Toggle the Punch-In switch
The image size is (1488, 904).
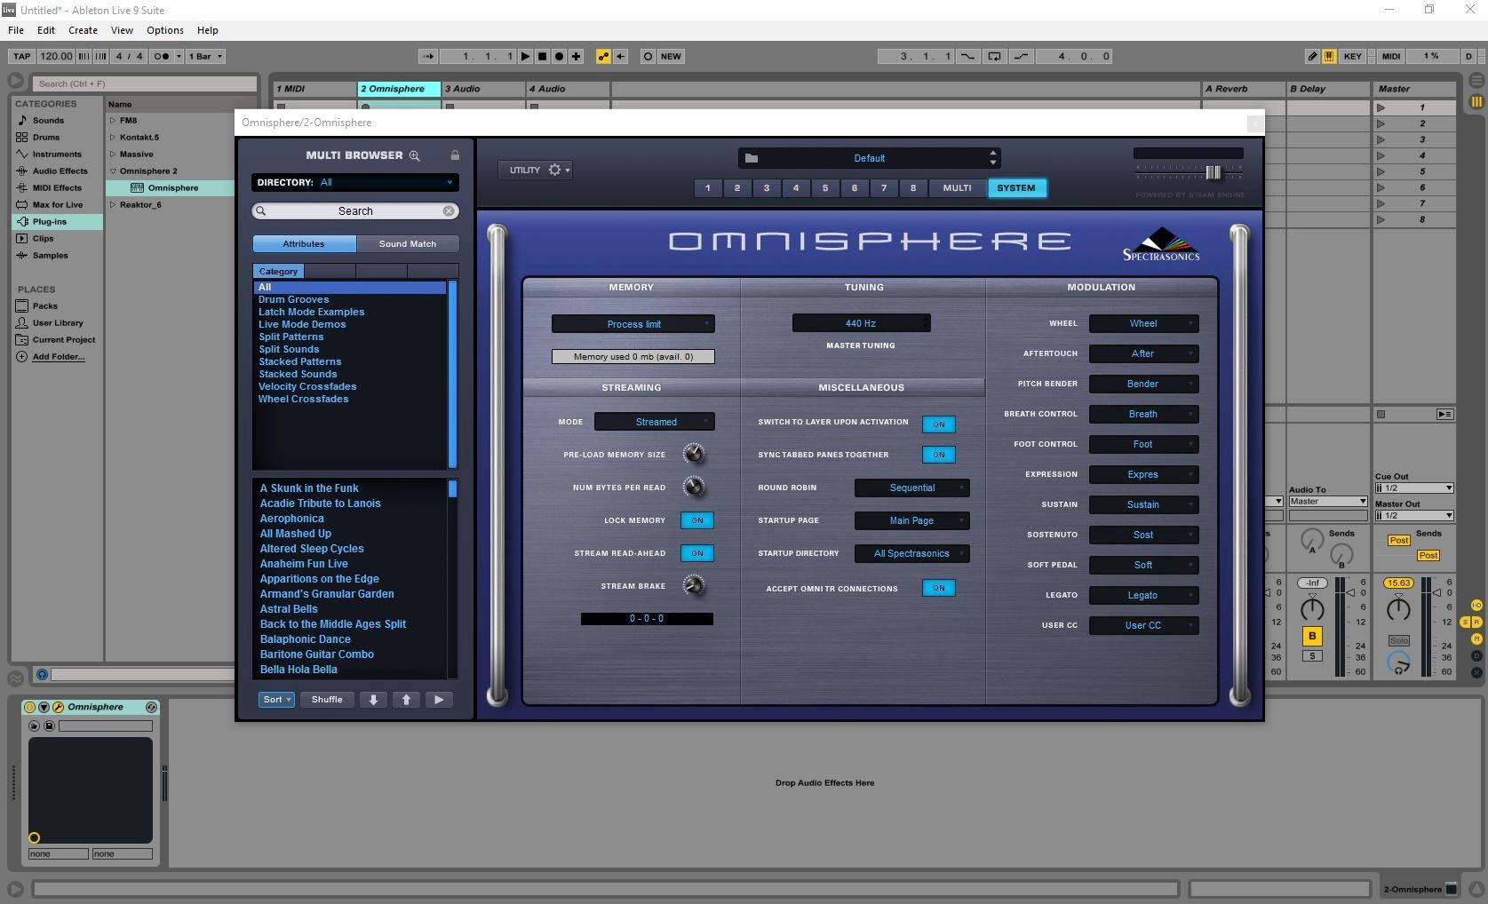tap(967, 56)
